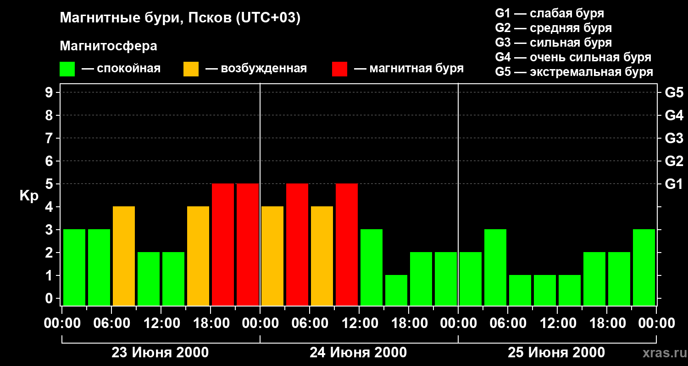Click the 'Магнитосфера' legend heading
This screenshot has height=366, width=688.
[x=109, y=46]
